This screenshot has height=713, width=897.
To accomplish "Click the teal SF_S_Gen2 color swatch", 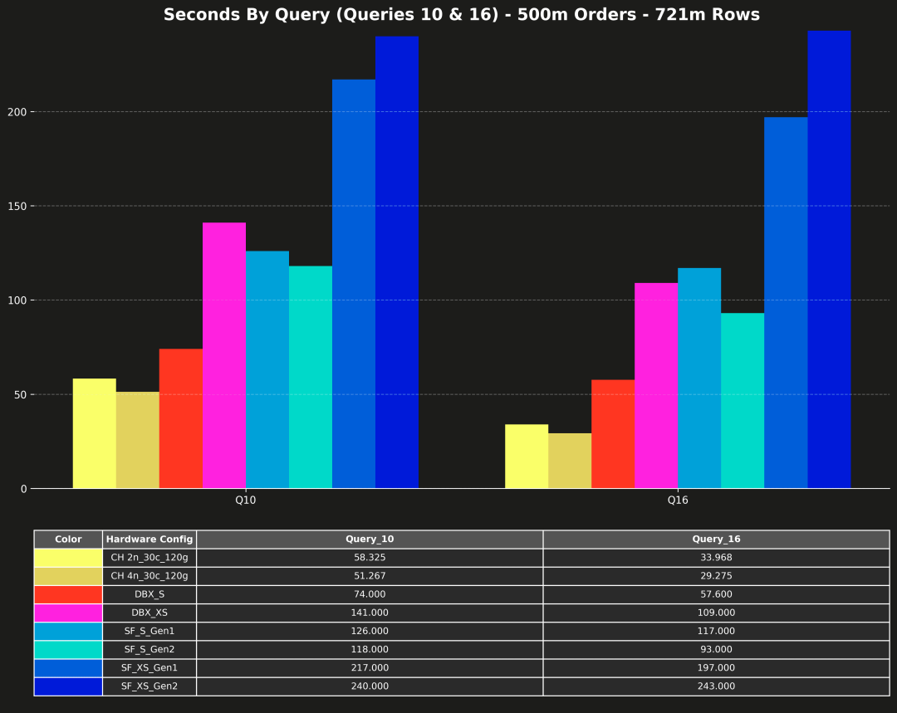I will (x=68, y=650).
